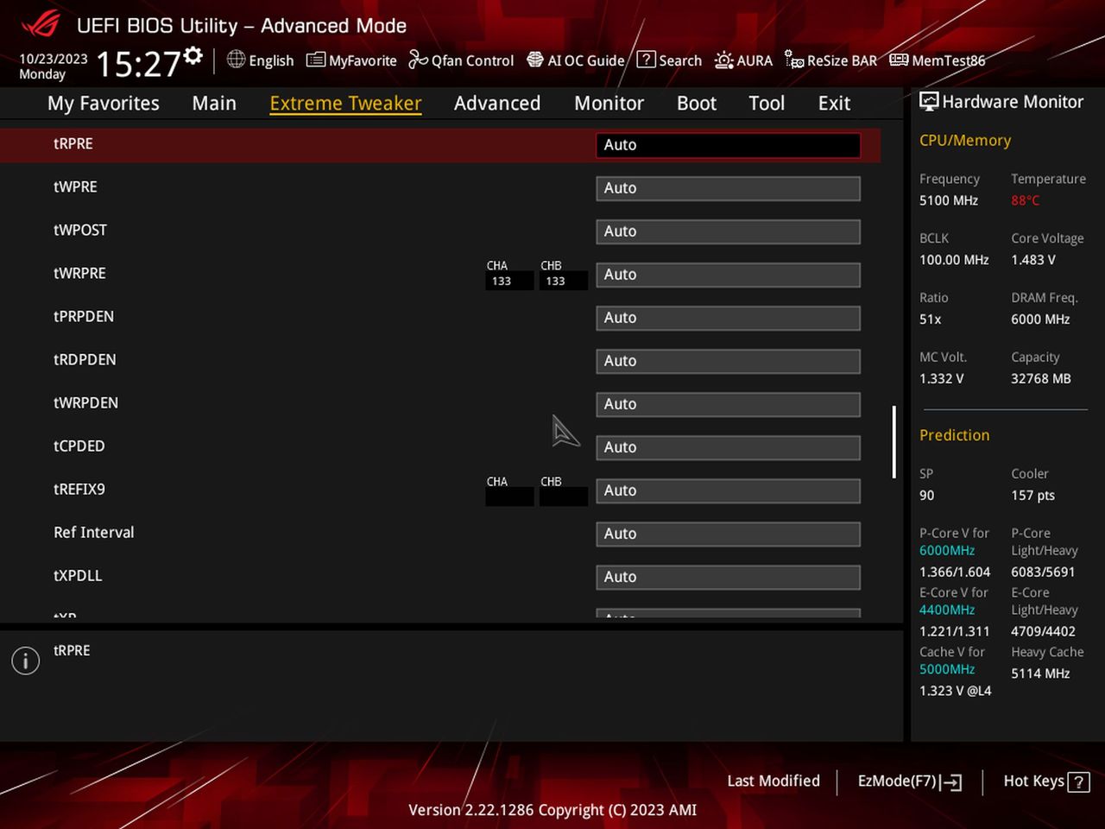Open the Main tab

[214, 104]
